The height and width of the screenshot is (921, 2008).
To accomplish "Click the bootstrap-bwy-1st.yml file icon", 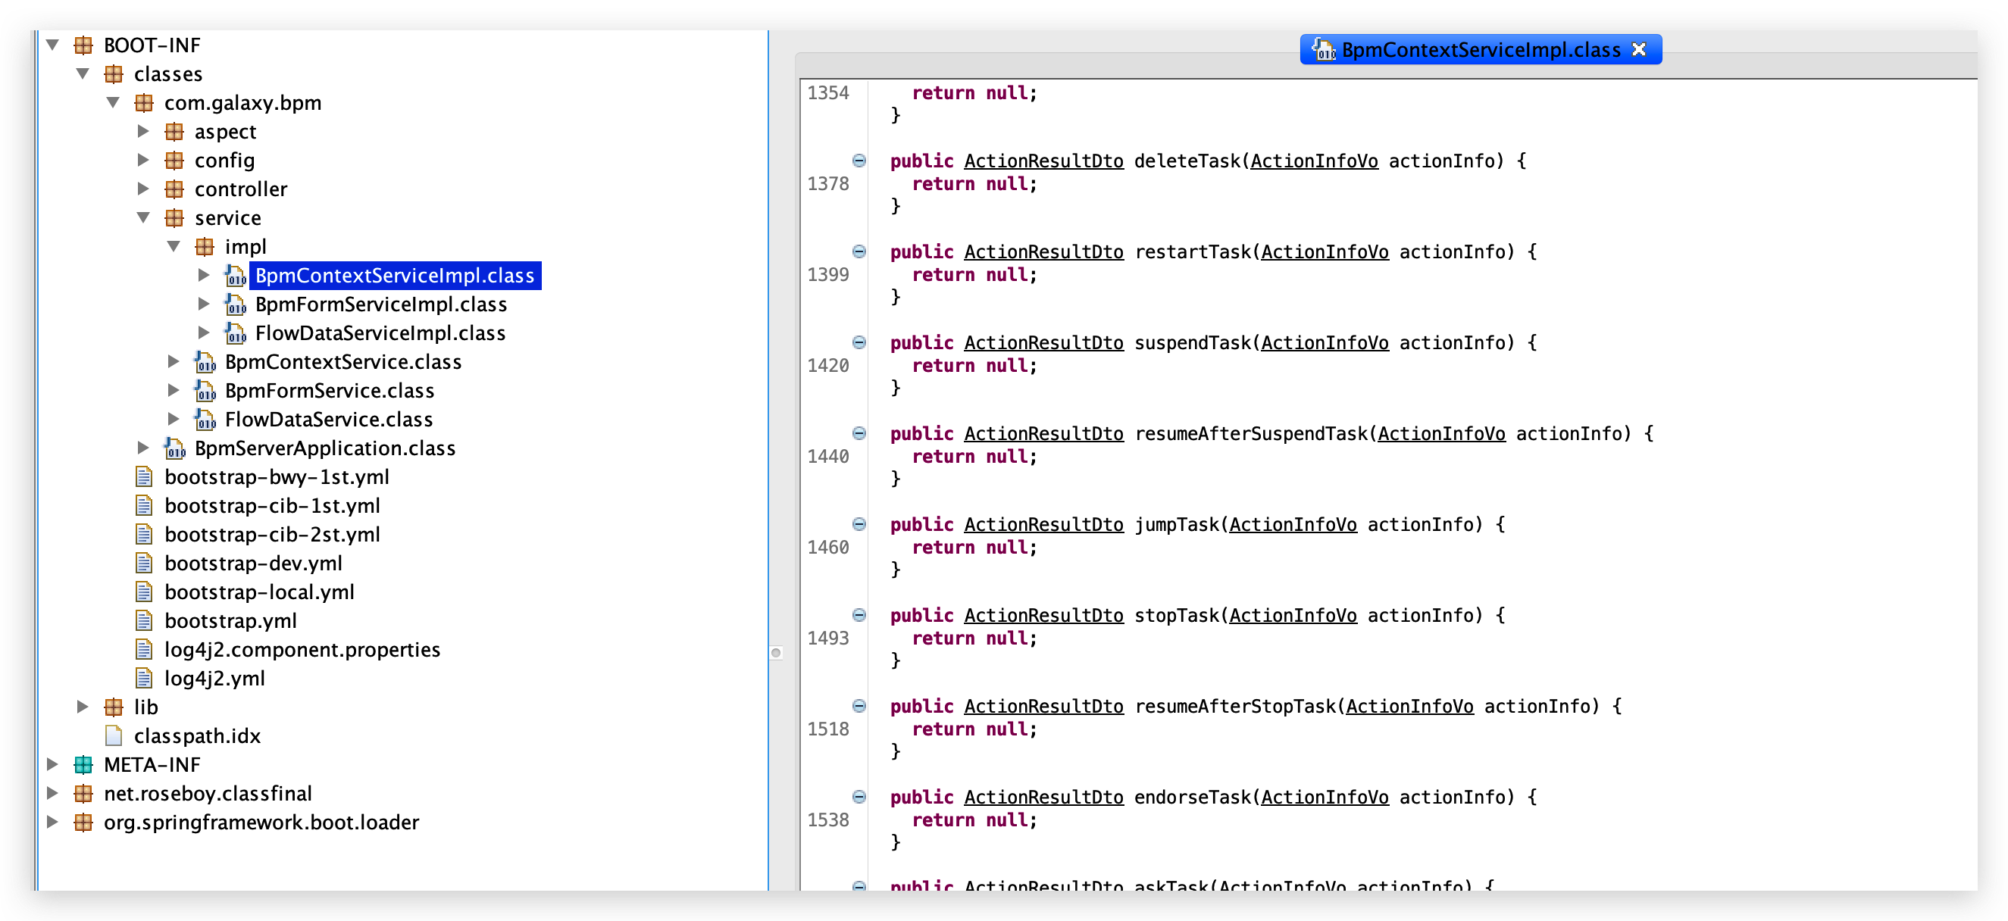I will pyautogui.click(x=144, y=478).
